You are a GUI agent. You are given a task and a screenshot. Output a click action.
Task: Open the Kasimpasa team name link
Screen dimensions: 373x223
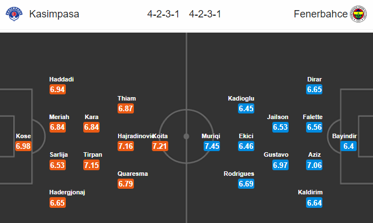tap(54, 14)
